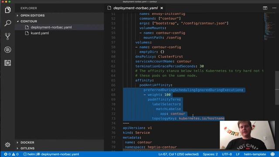Click the helm deployment-norbac.yaml status item
The height and width of the screenshot is (157, 279).
pyautogui.click(x=51, y=154)
